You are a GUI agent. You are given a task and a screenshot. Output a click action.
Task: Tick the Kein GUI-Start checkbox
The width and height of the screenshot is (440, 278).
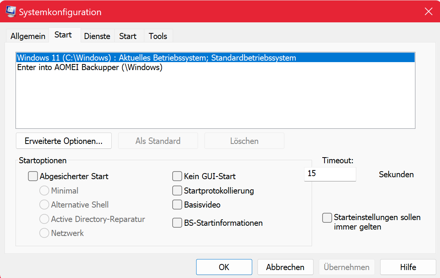tap(177, 176)
